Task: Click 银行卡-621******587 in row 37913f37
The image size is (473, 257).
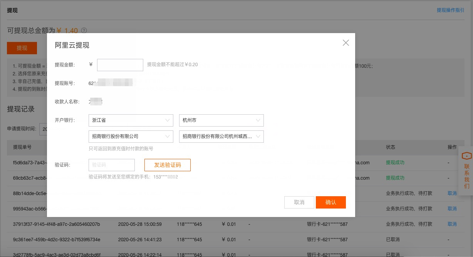Action: tap(327, 224)
